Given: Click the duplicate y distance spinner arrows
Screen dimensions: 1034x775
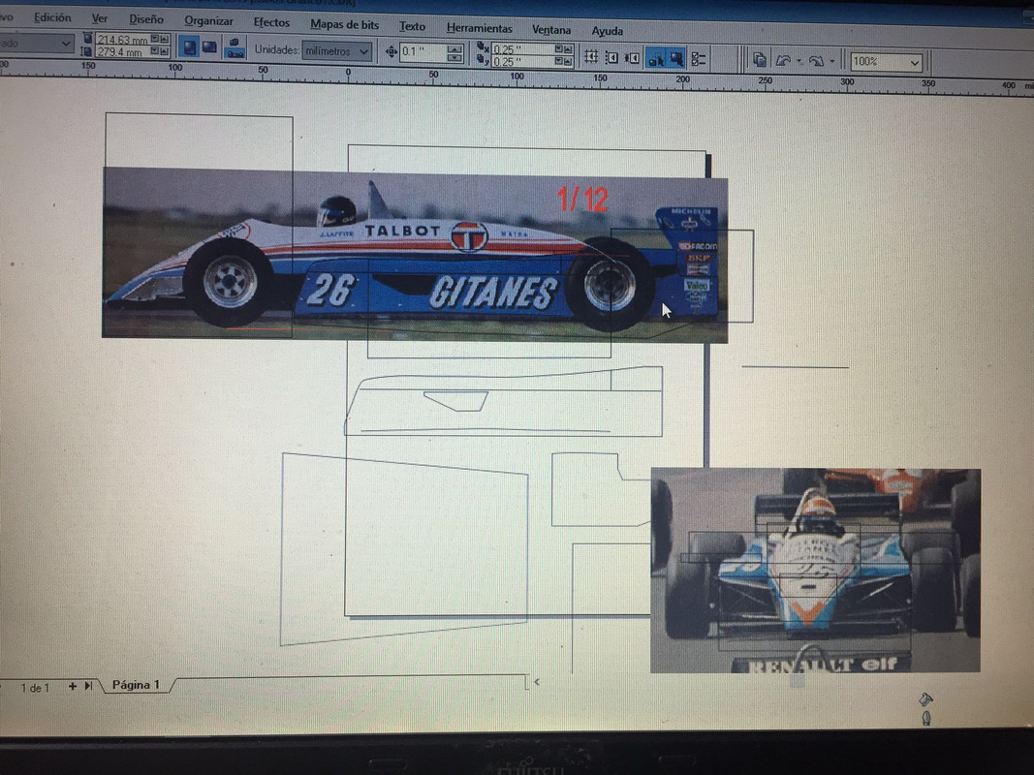Looking at the screenshot, I should (563, 61).
